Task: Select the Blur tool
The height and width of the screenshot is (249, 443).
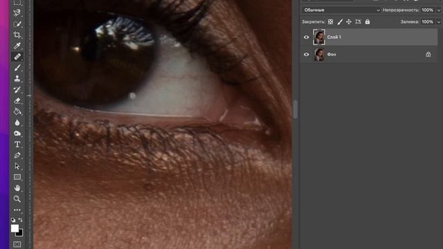Action: [17, 122]
